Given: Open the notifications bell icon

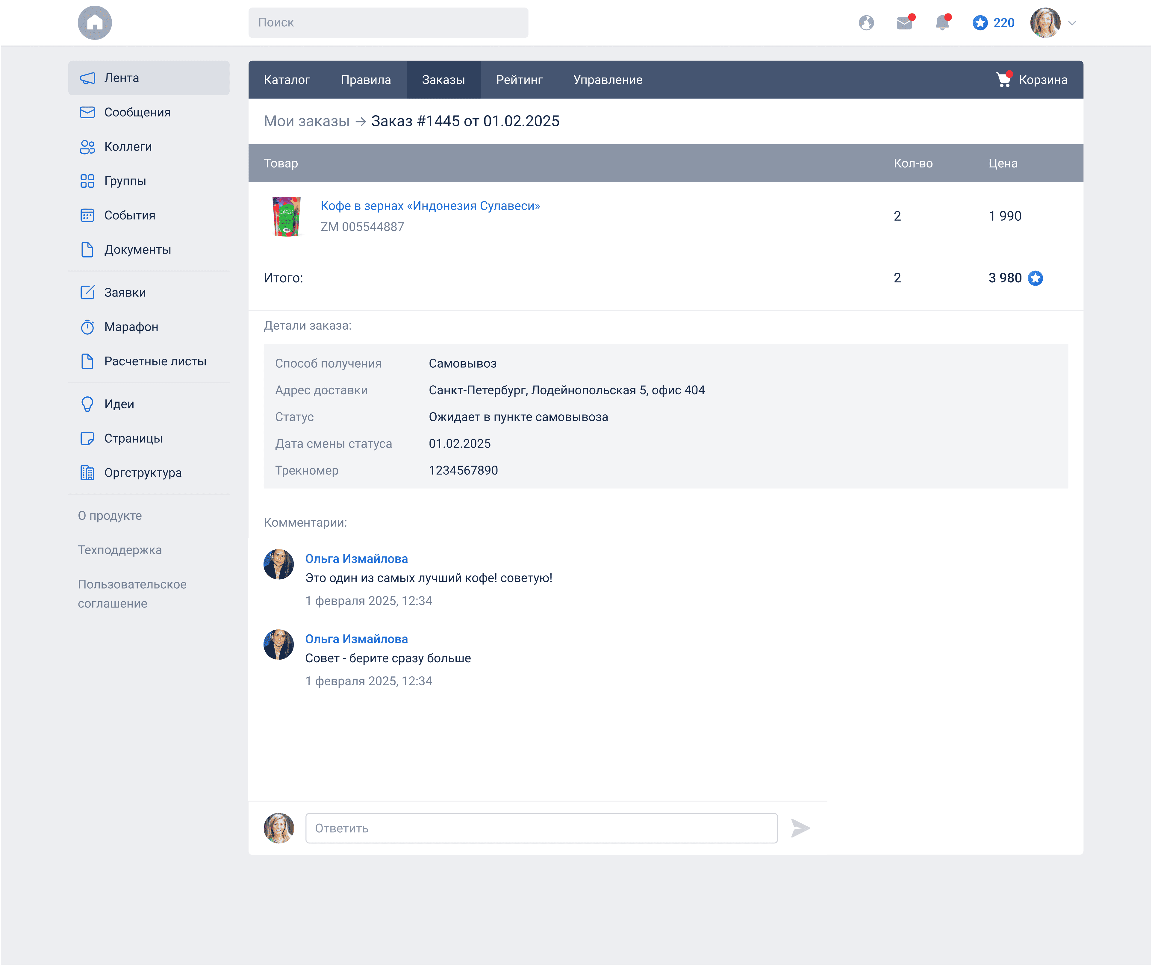Looking at the screenshot, I should click(942, 22).
